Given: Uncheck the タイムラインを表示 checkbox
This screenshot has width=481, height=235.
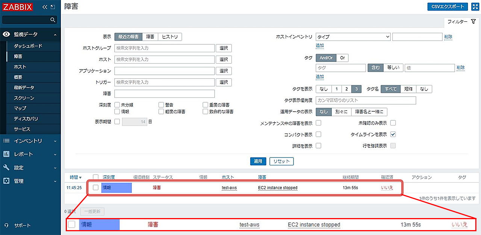Looking at the screenshot, I should tap(393, 134).
